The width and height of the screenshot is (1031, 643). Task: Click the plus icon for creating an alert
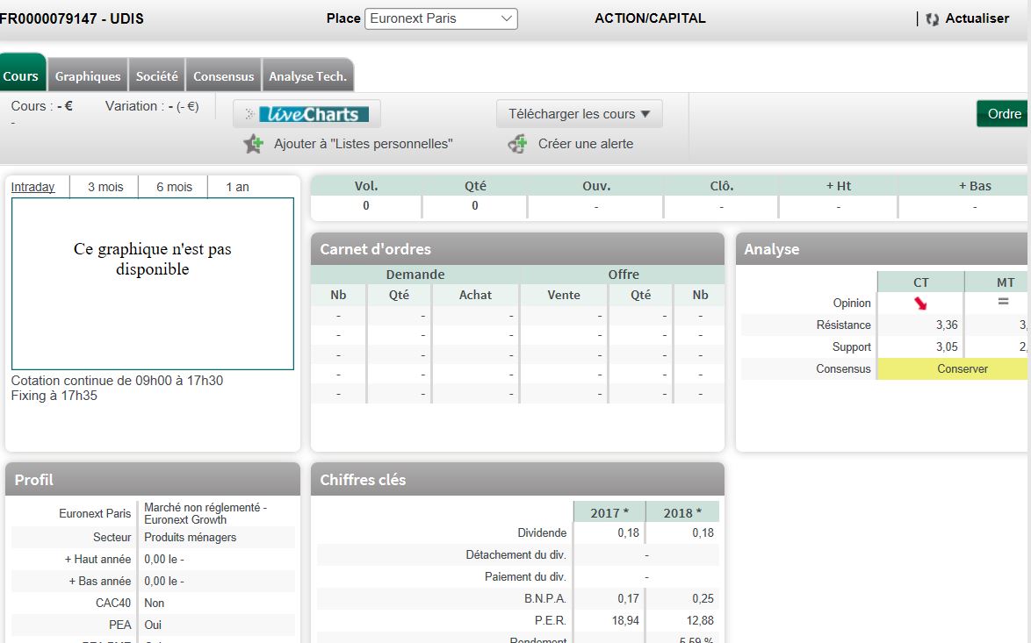click(517, 144)
